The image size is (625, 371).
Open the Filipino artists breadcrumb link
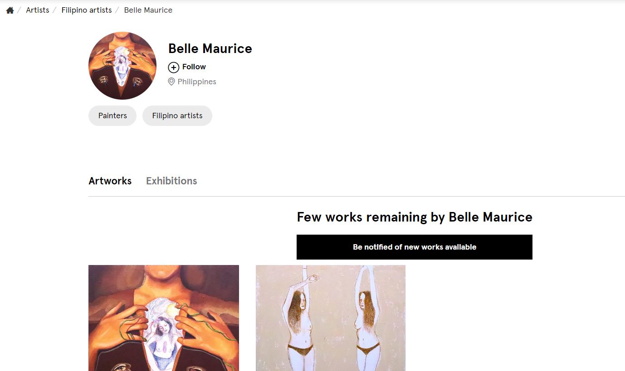pyautogui.click(x=86, y=10)
